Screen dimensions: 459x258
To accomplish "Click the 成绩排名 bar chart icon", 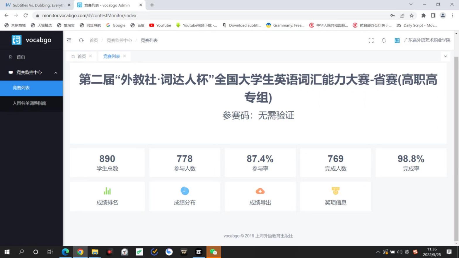I will pyautogui.click(x=107, y=191).
